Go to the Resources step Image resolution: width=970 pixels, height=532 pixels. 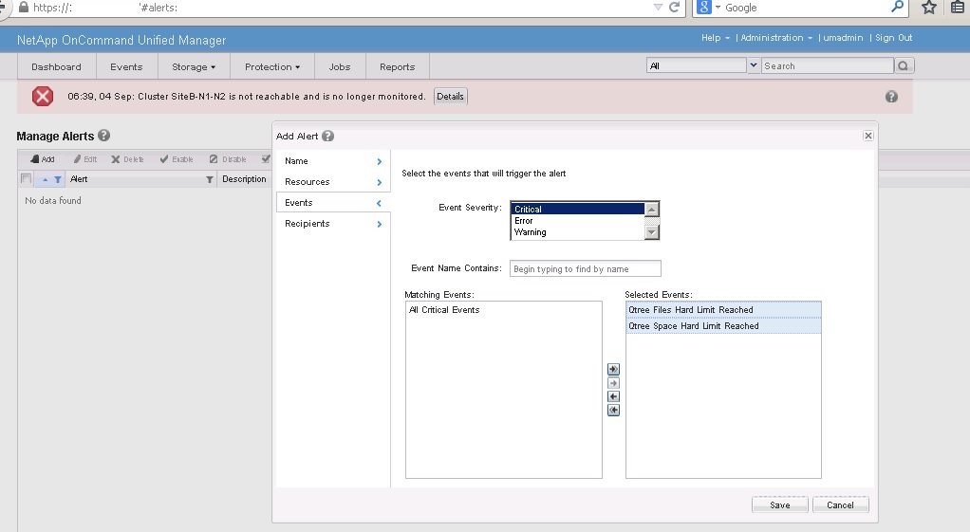(x=332, y=182)
